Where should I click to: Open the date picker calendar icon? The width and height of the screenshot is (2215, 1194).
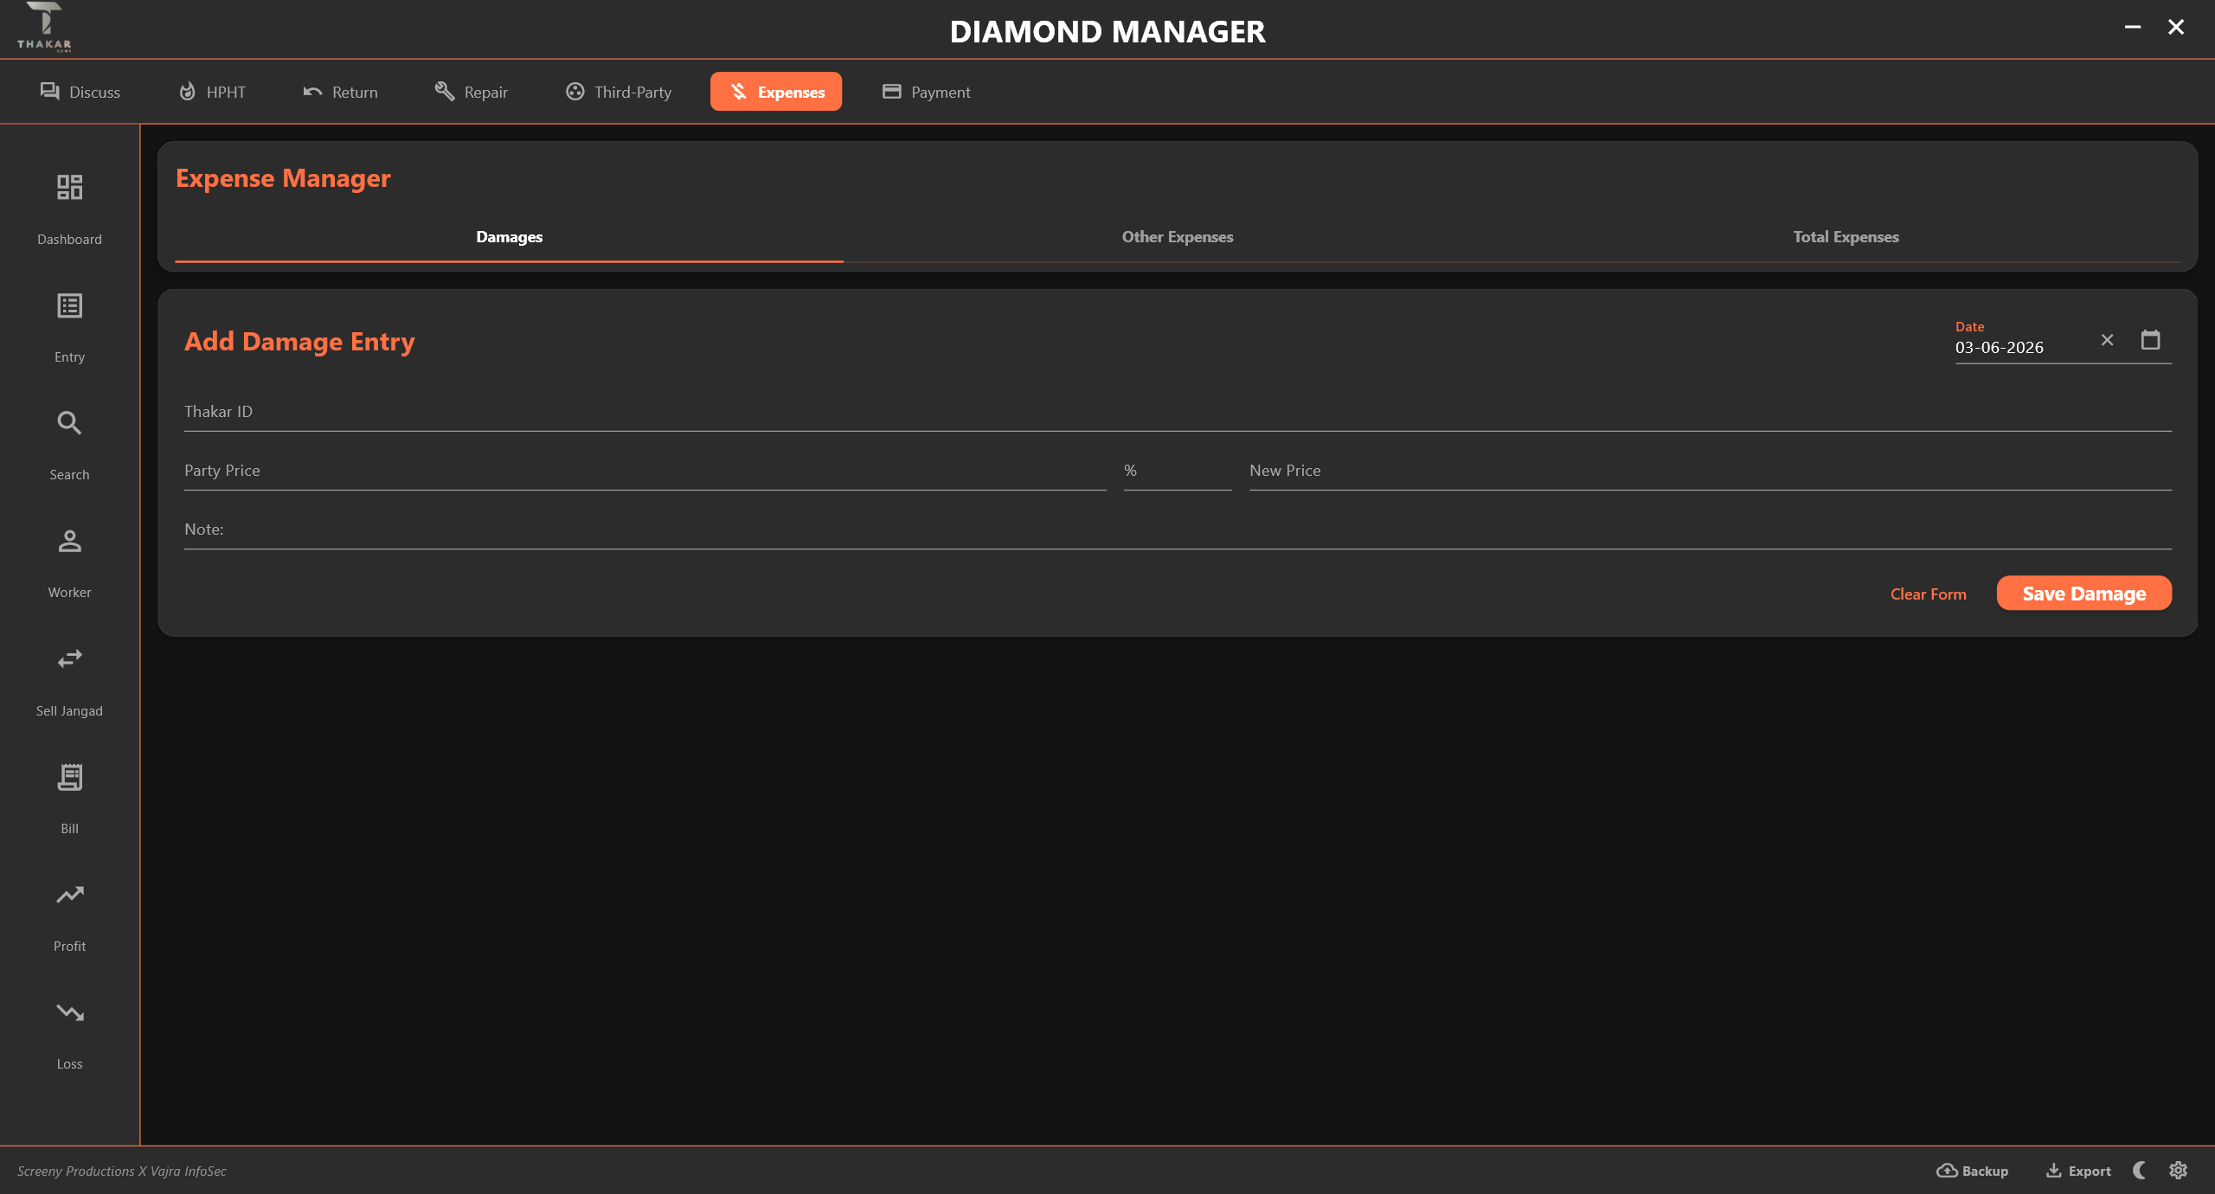(2151, 340)
